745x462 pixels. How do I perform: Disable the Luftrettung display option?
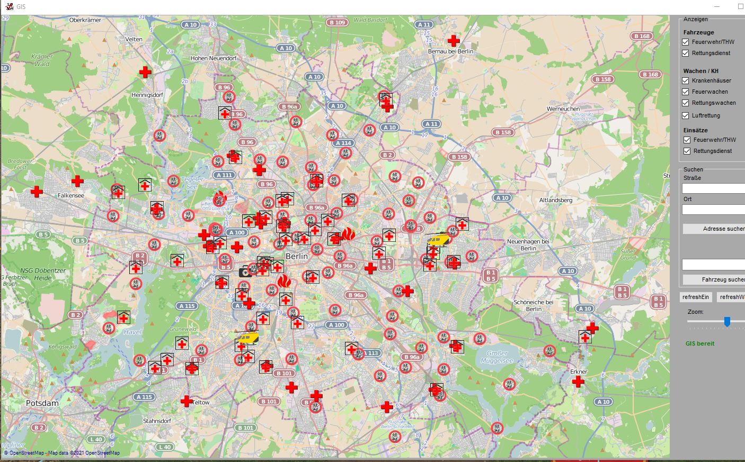tap(686, 115)
